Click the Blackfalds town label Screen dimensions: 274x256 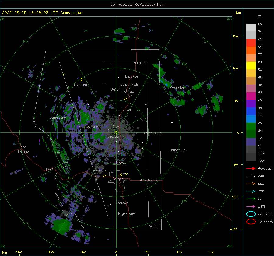pos(129,84)
